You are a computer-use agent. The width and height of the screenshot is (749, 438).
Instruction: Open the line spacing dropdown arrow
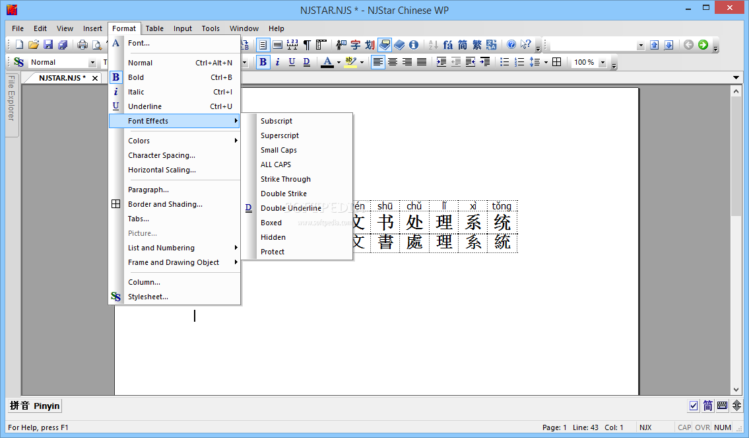click(546, 63)
